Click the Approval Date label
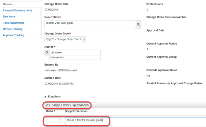This screenshot has height=127, width=206. click(x=155, y=31)
